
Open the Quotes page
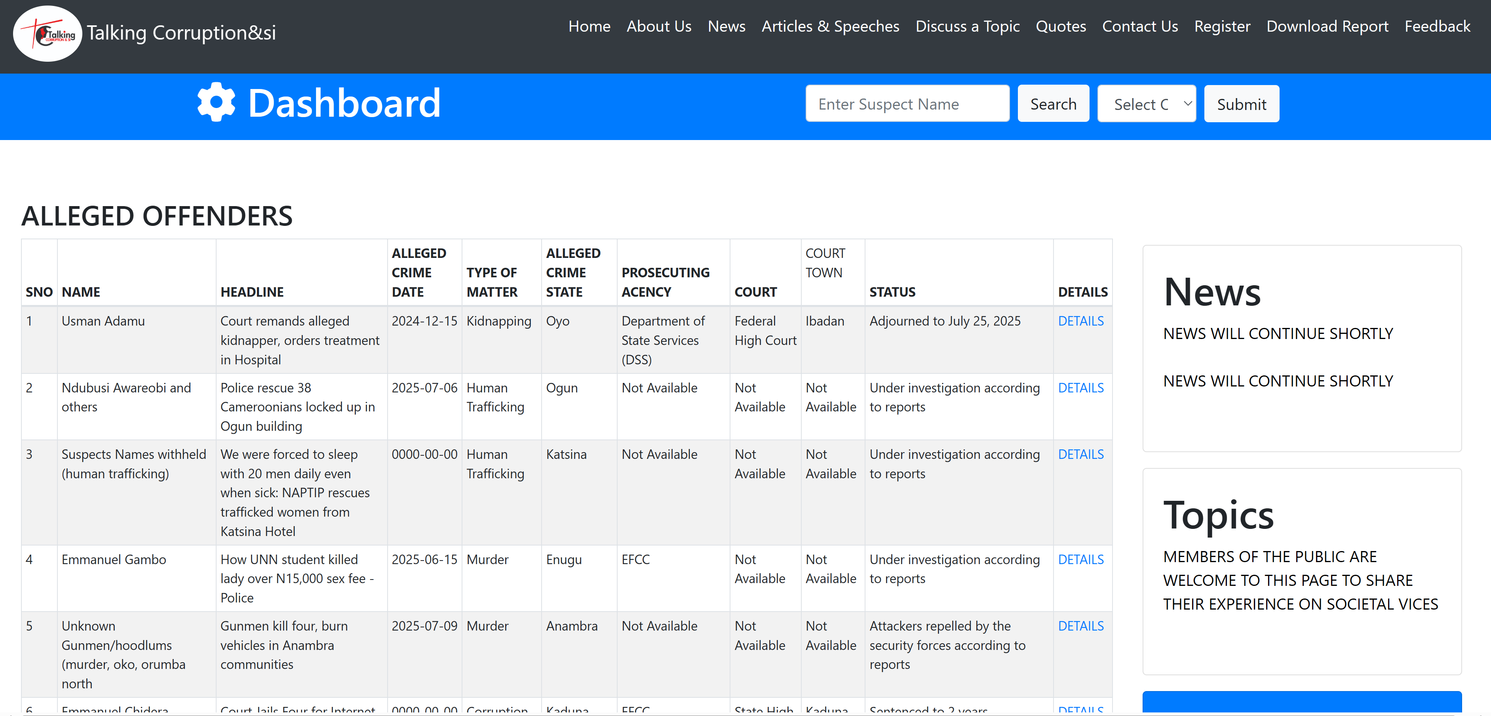[1060, 27]
